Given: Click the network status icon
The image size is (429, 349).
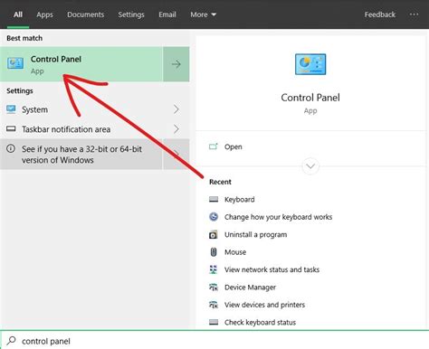Looking at the screenshot, I should 214,269.
